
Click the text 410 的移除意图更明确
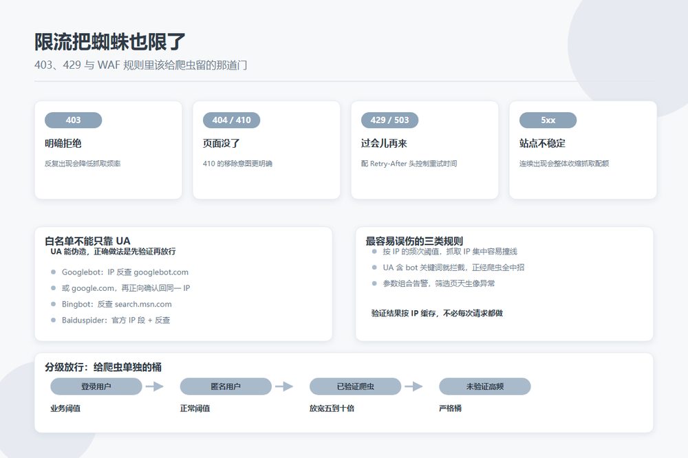(x=237, y=164)
